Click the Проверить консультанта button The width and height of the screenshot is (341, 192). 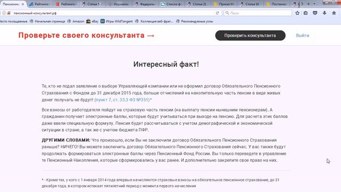tap(250, 36)
